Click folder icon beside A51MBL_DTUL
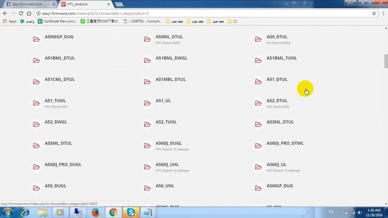Viewport: 388px width, 218px height. click(x=147, y=82)
